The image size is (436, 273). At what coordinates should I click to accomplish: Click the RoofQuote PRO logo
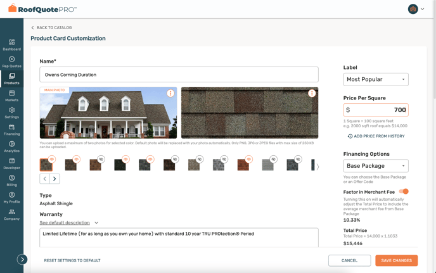coord(42,9)
